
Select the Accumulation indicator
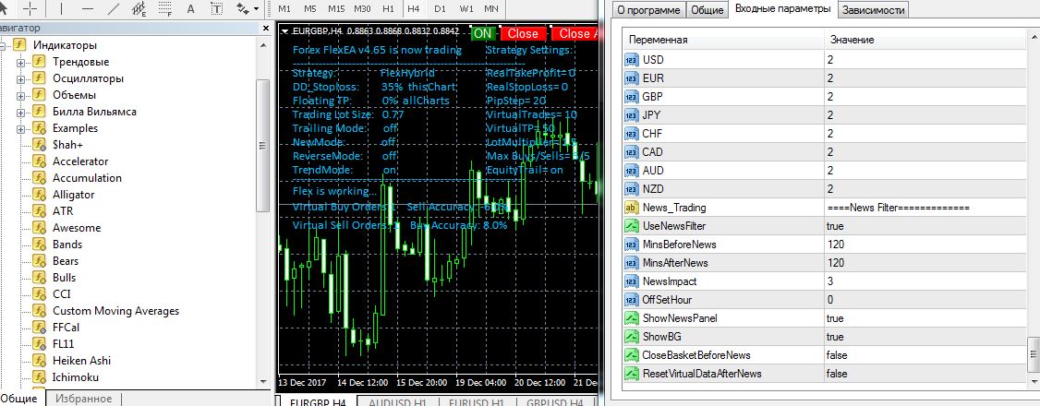[x=87, y=177]
